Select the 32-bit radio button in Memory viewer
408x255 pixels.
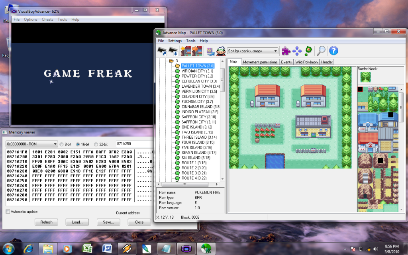[x=96, y=144]
